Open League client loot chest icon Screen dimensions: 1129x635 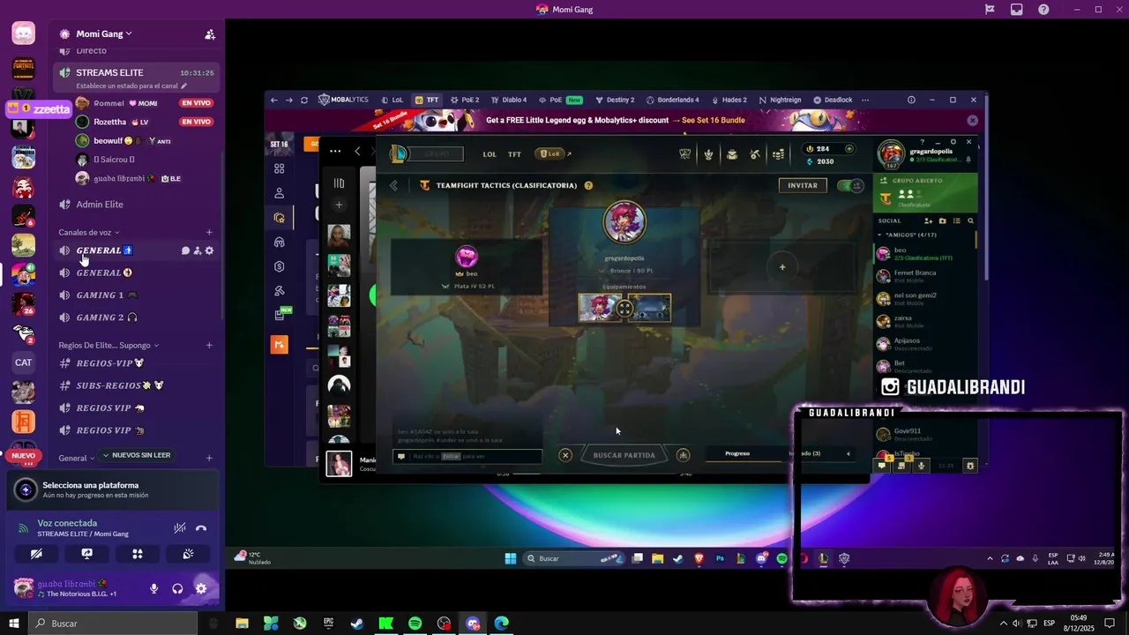[x=732, y=154]
